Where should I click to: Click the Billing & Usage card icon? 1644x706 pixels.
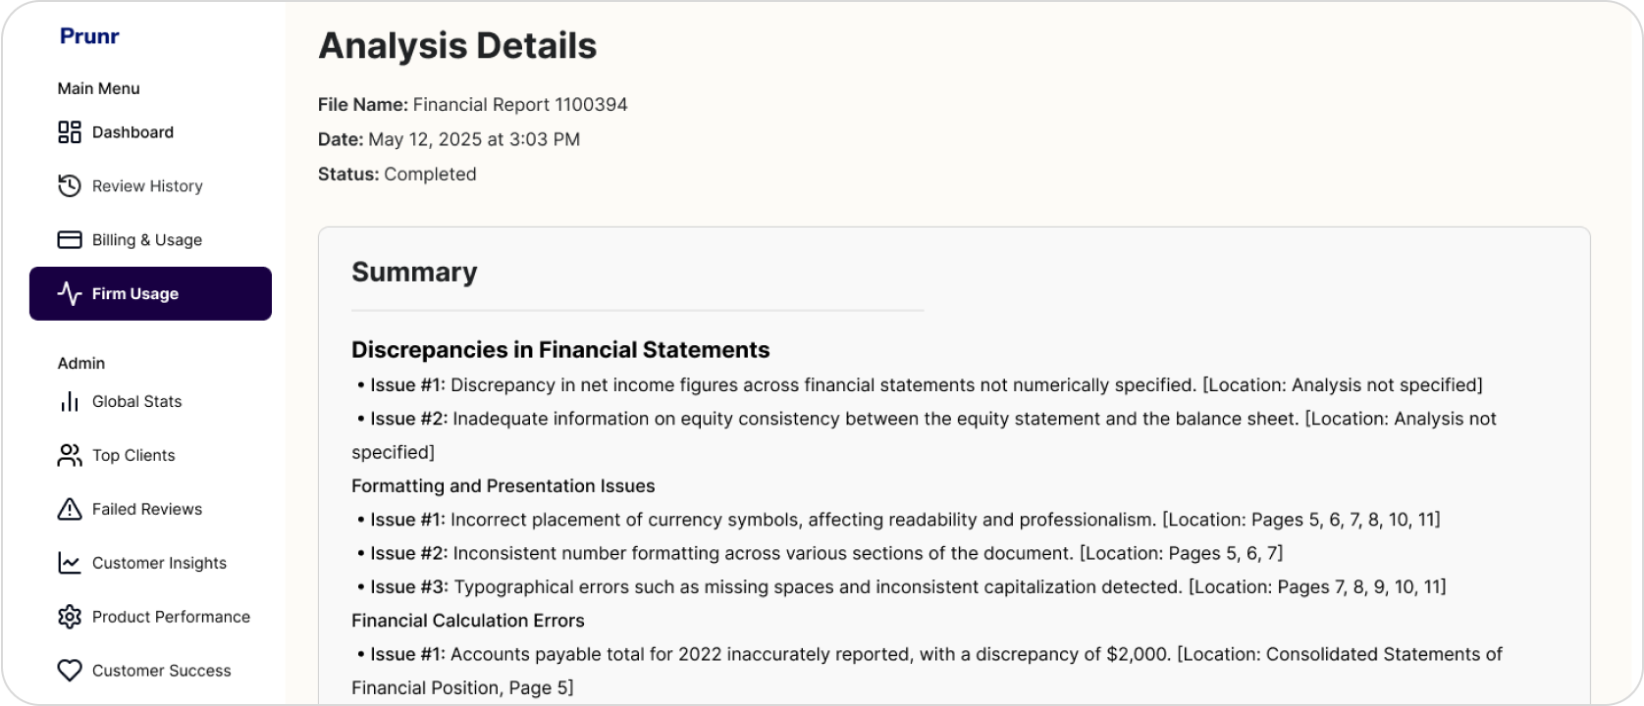point(69,240)
